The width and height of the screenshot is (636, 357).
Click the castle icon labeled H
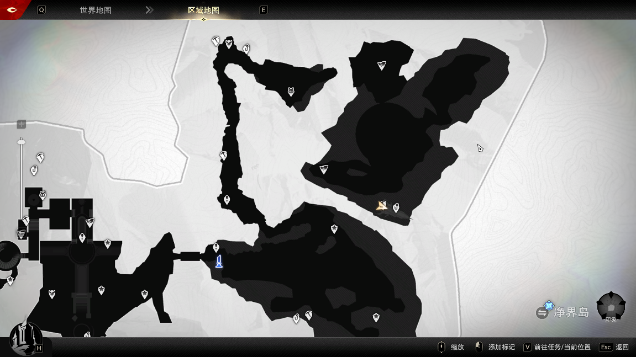[x=25, y=337]
